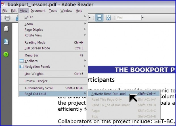Expand the Zoom submenu
Screen dimensions: 176x126
[53, 24]
